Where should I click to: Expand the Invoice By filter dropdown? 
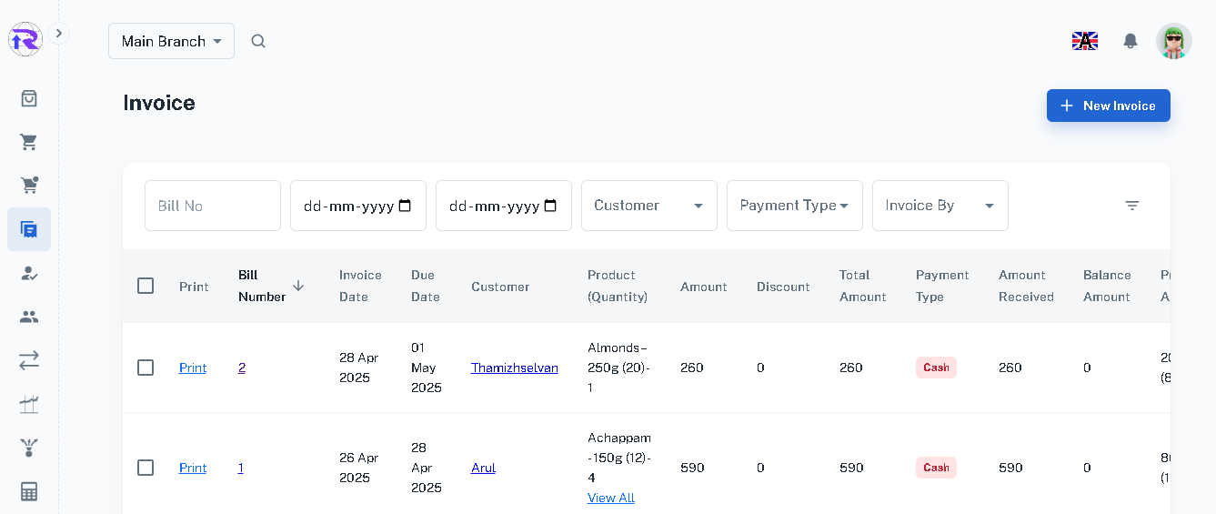[940, 206]
